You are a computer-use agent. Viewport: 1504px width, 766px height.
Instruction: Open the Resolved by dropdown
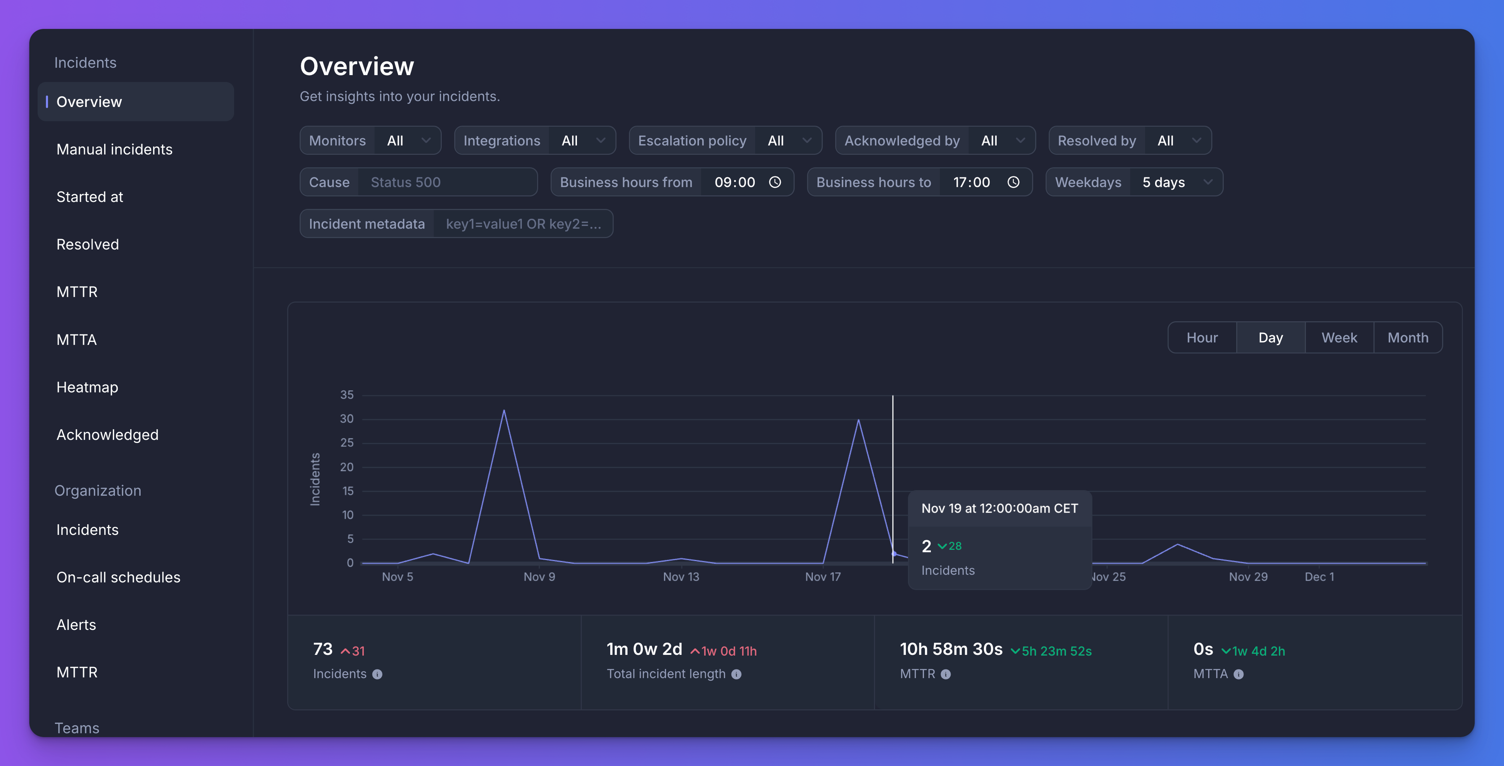click(1178, 140)
